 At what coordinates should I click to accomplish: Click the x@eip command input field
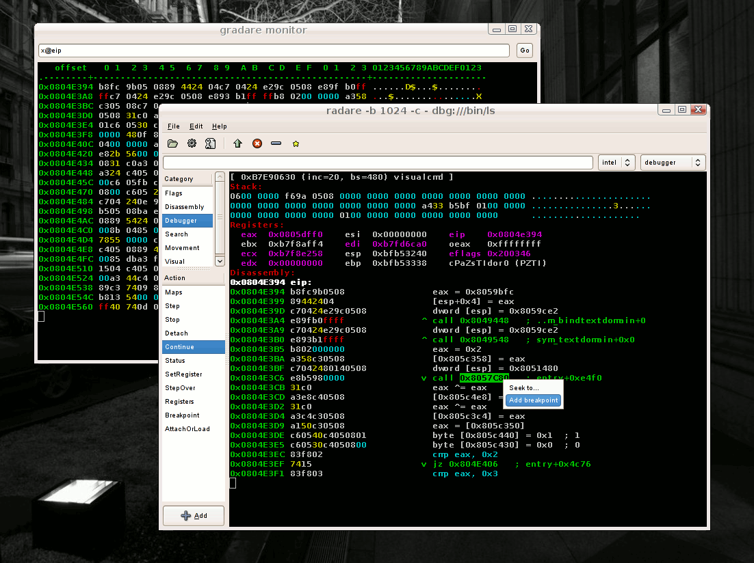pyautogui.click(x=274, y=51)
